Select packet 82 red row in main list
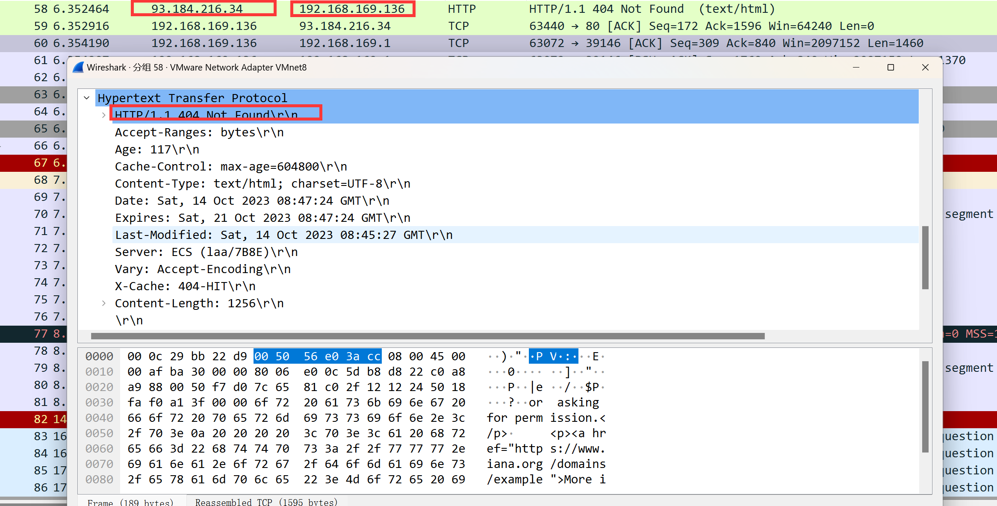Image resolution: width=997 pixels, height=506 pixels. (33, 419)
